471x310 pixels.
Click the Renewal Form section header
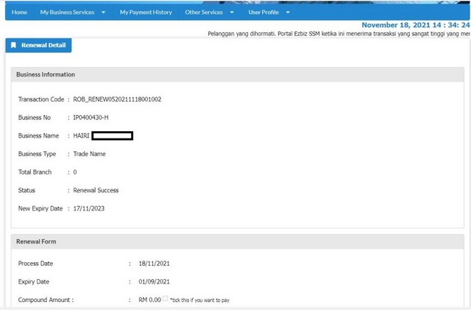tap(37, 241)
